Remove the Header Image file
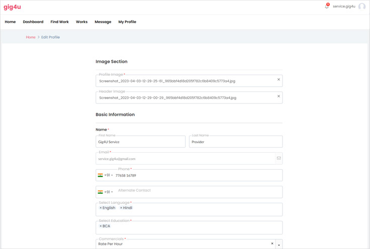This screenshot has height=249, width=370. [x=279, y=96]
